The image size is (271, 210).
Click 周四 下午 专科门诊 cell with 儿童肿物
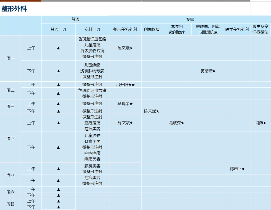(92, 147)
